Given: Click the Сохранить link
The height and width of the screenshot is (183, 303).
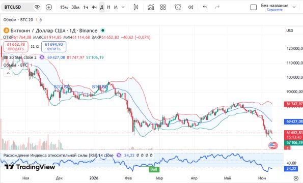Looking at the screenshot, I should pyautogui.click(x=274, y=10).
